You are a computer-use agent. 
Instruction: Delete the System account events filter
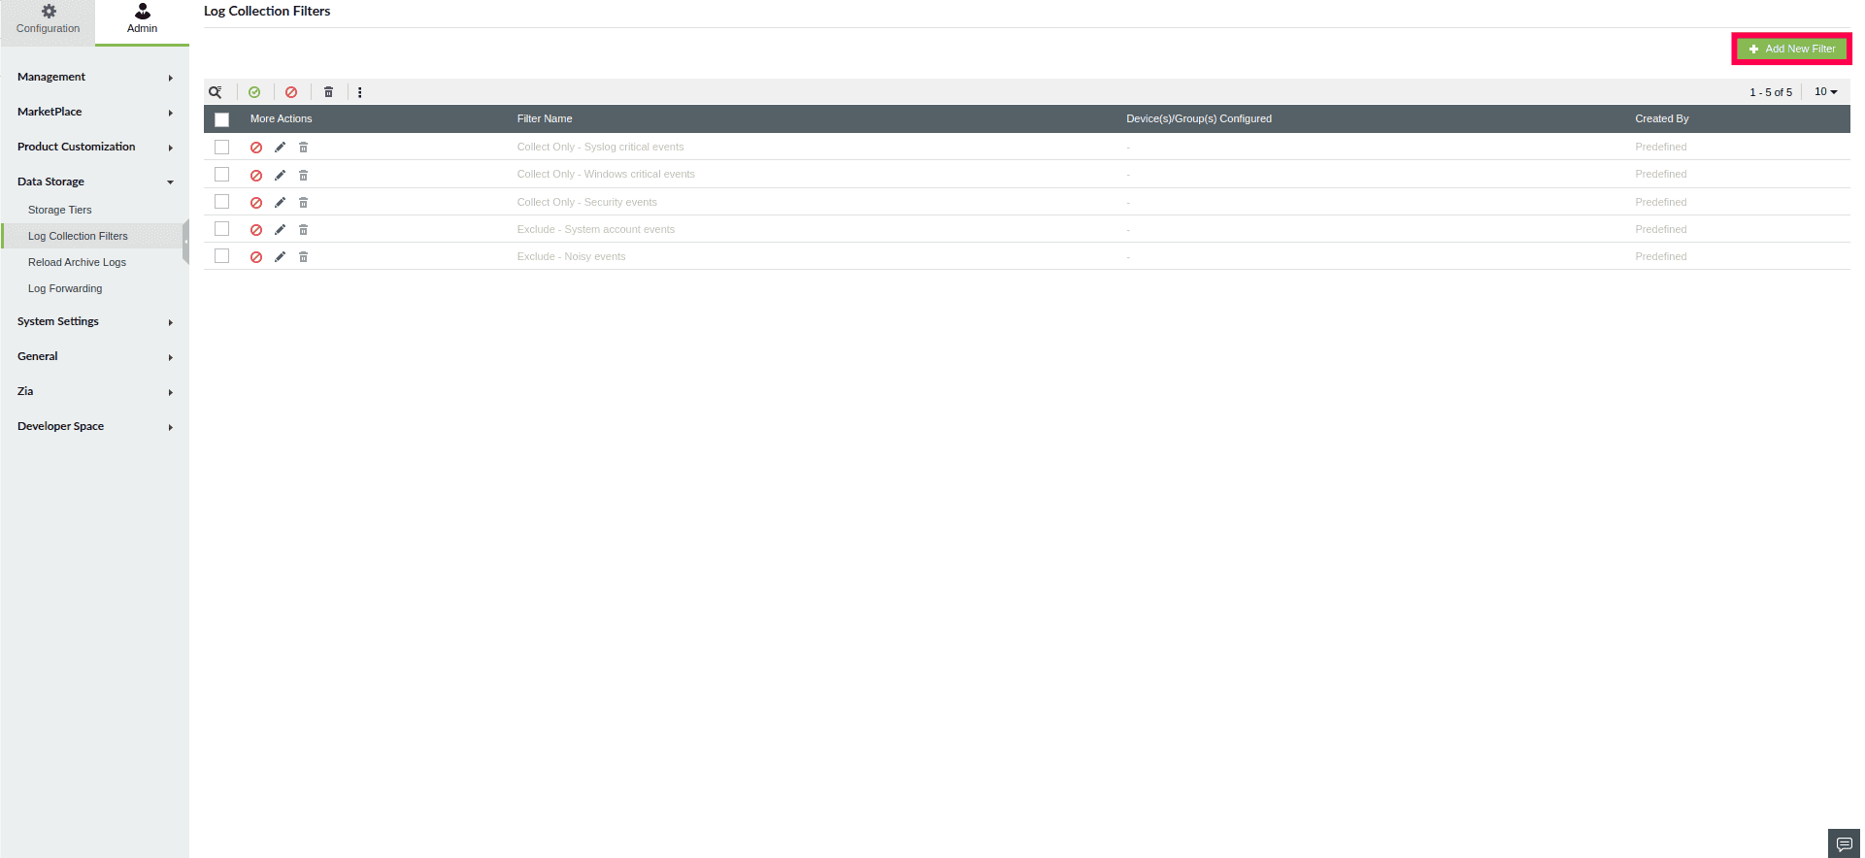(303, 229)
